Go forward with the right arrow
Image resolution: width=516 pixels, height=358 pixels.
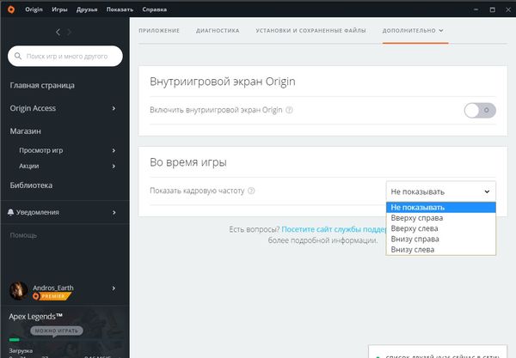click(x=69, y=32)
